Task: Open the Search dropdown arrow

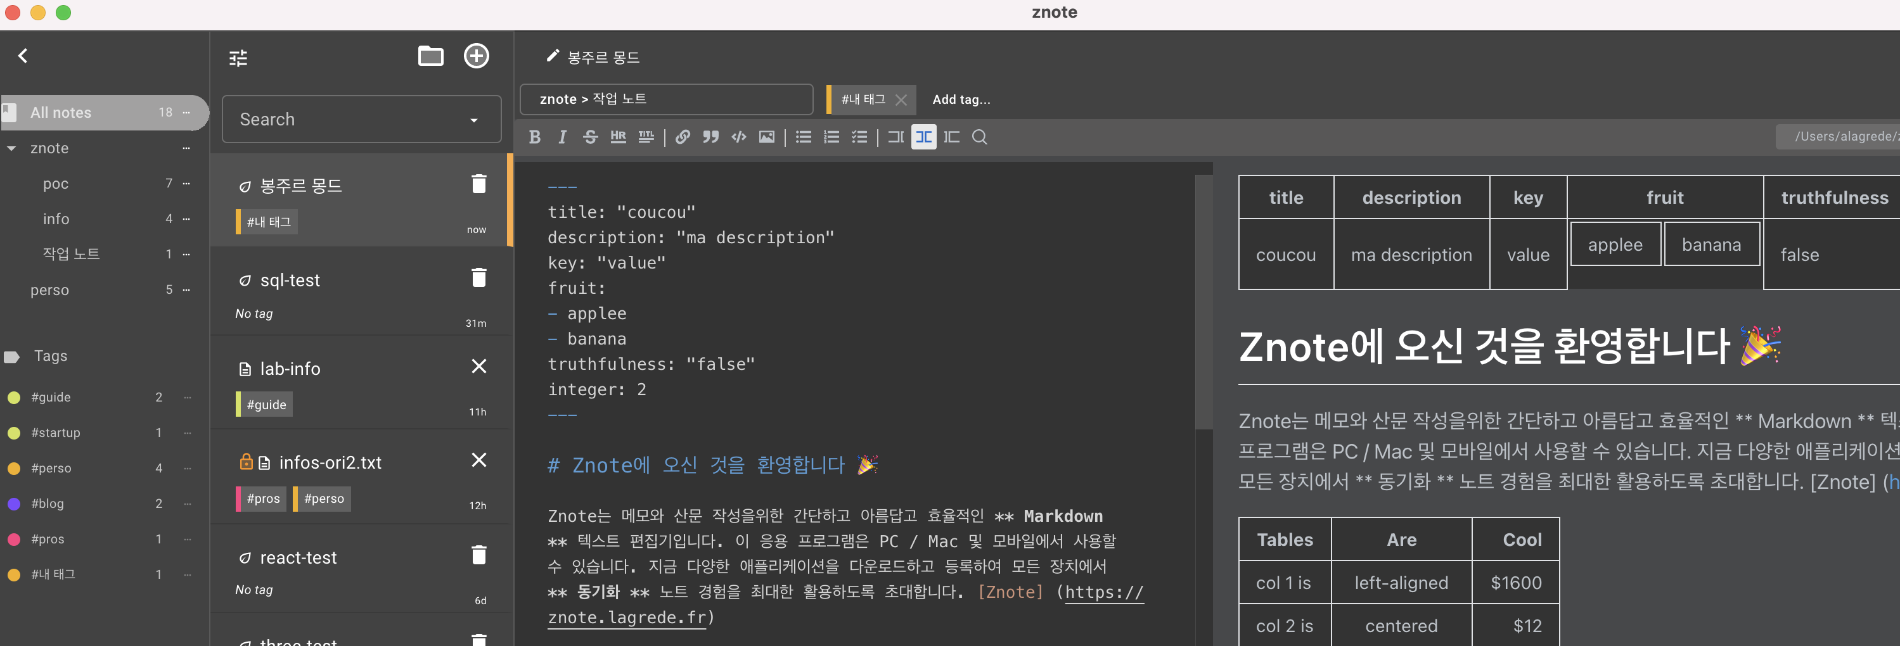Action: (x=474, y=120)
